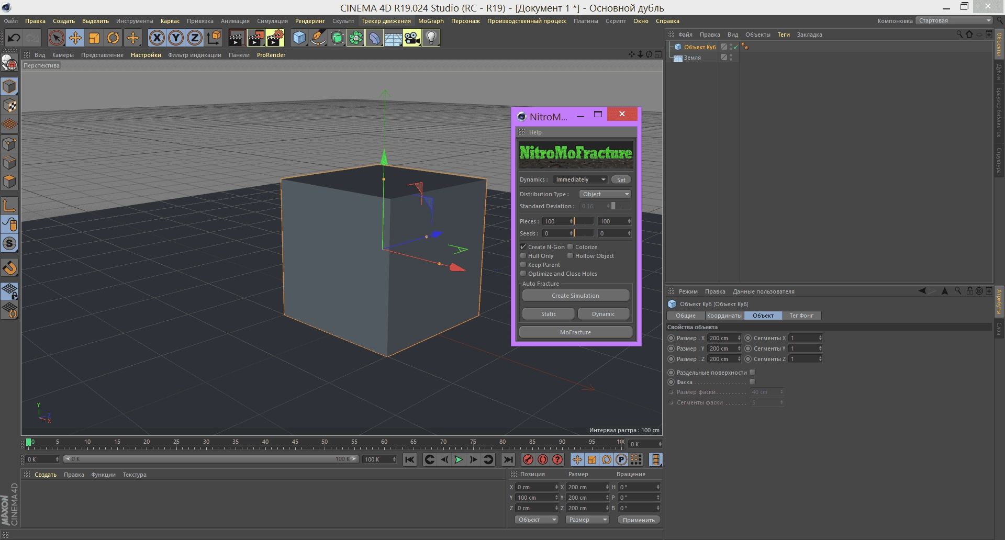Viewport: 1005px width, 540px height.
Task: Toggle X axis lock
Action: [x=157, y=38]
